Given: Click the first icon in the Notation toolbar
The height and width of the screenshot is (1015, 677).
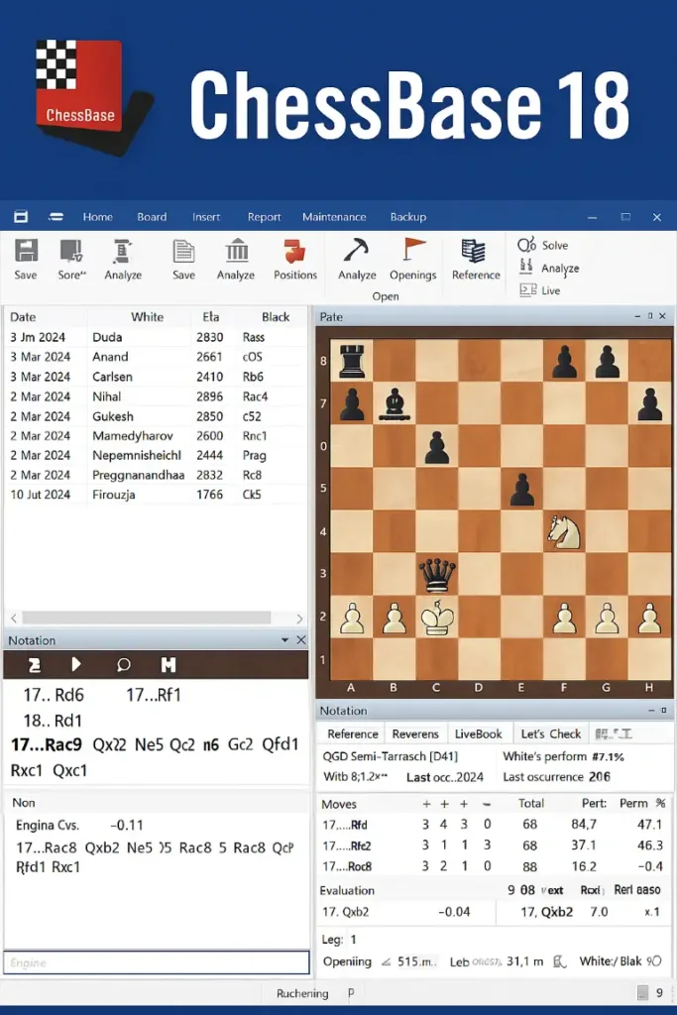Looking at the screenshot, I should (x=35, y=665).
